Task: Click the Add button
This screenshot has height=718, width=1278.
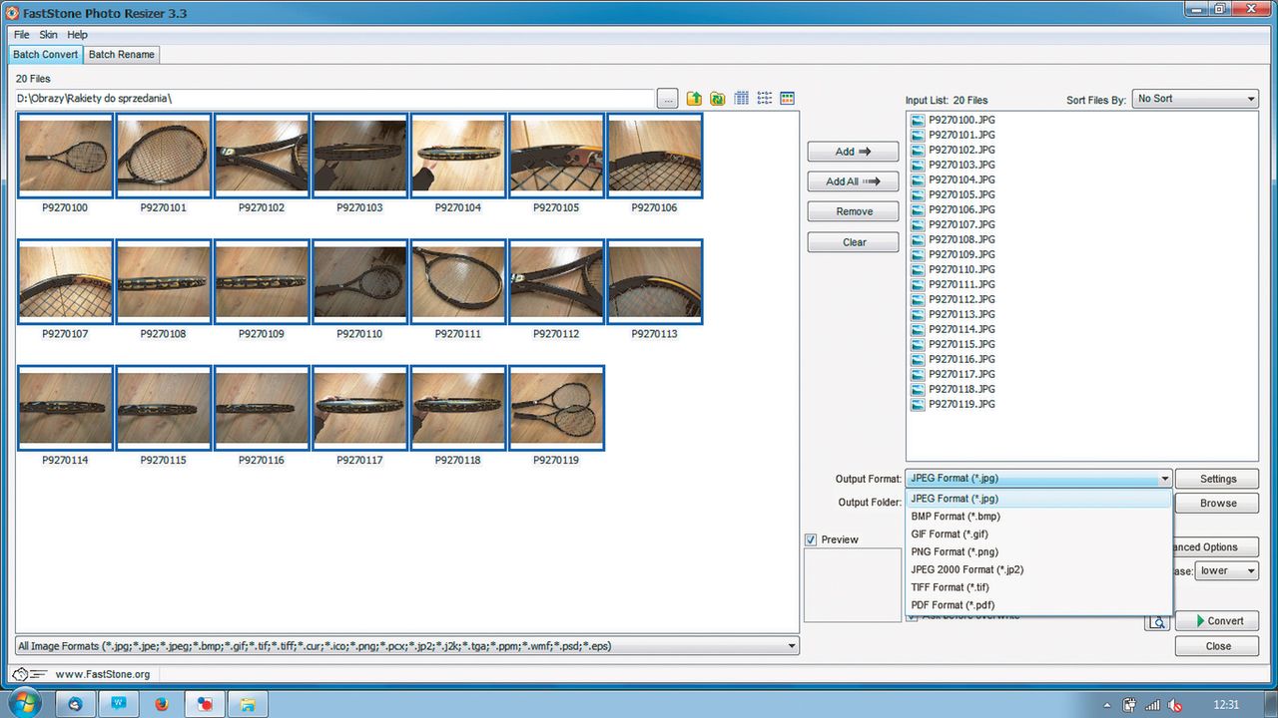Action: (x=853, y=152)
